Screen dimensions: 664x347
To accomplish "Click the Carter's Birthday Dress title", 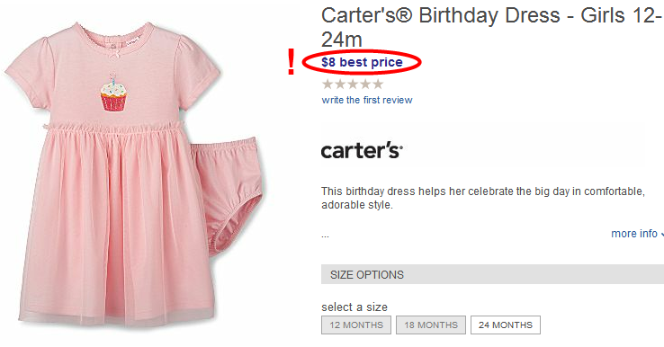I will point(491,28).
